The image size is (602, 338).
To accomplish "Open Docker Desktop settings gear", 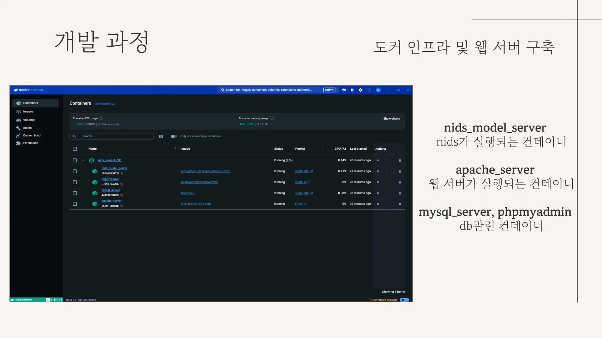I will (361, 90).
